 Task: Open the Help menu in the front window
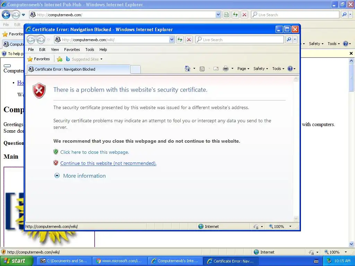103,50
